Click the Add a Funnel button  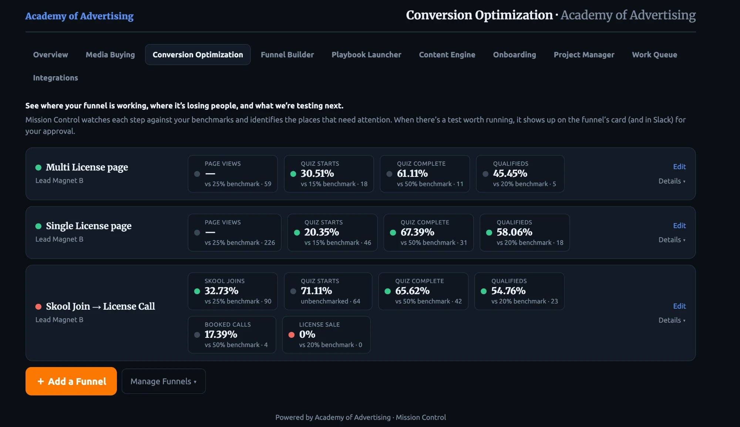[71, 381]
